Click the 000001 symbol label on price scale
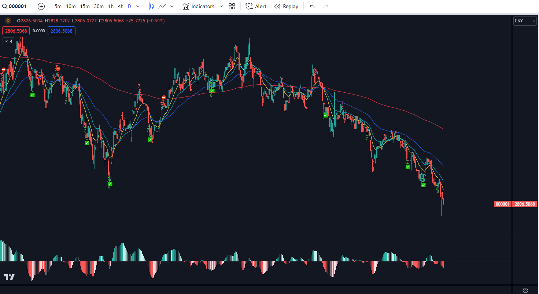Viewport: 539px width, 294px height. 503,204
